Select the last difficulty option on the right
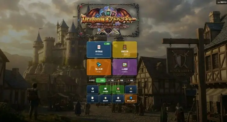Image resolution: width=227 pixels, height=122 pixels. pyautogui.click(x=130, y=81)
